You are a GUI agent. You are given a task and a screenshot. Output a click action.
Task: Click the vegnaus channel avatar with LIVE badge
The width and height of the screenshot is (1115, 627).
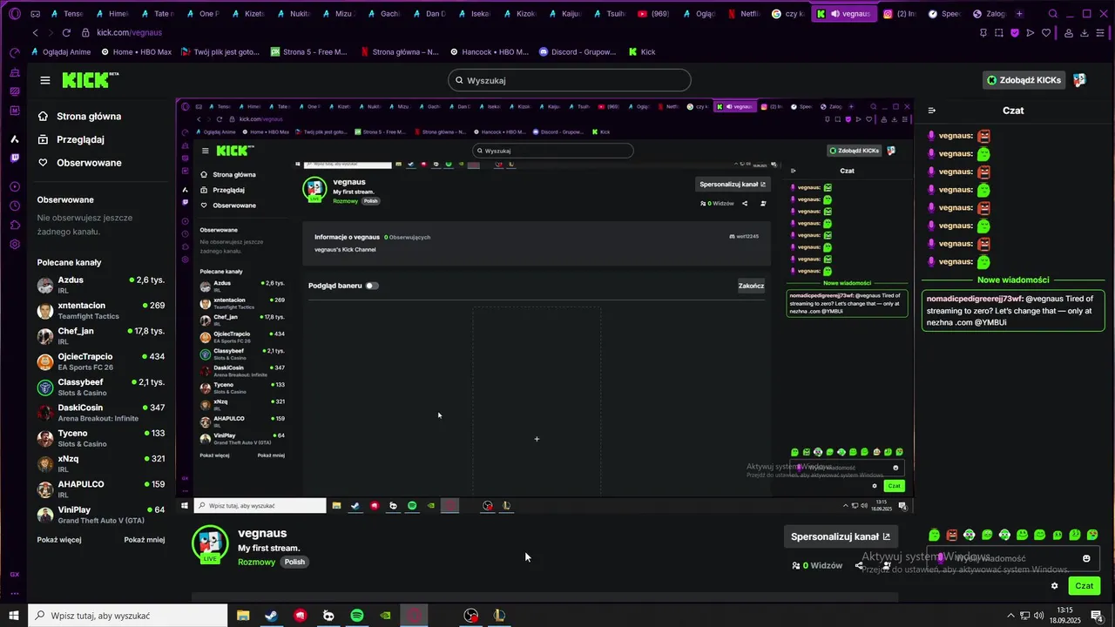[x=210, y=544]
